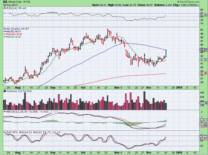Click the 59.40 RSI value tag
Screen dimensions: 208x155
(x=203, y=15)
